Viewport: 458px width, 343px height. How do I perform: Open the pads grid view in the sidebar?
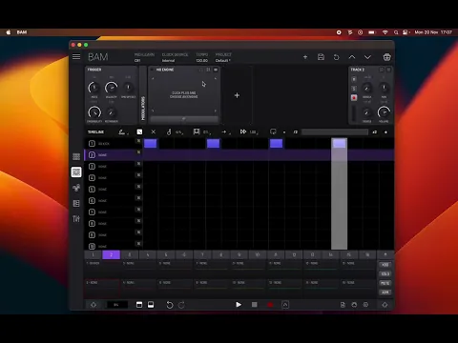coord(76,156)
